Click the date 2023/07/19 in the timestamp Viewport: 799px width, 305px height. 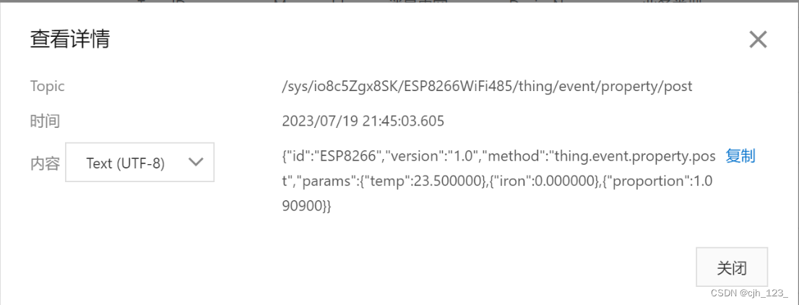click(321, 121)
